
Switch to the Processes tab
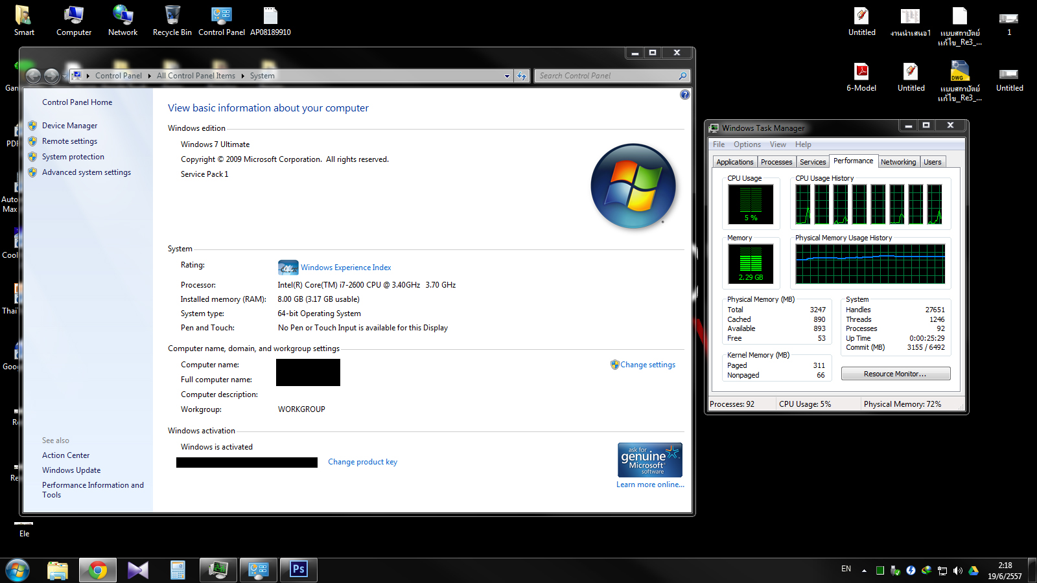pyautogui.click(x=776, y=162)
